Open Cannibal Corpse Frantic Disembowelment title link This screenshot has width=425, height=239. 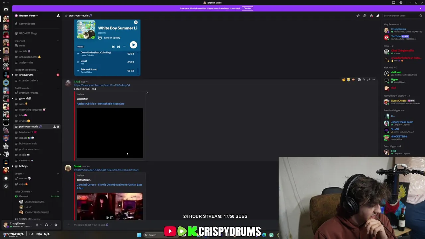109,186
